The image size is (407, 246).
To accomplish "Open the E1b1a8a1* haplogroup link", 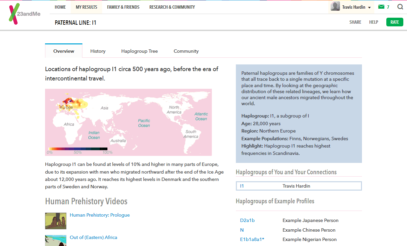I will [x=252, y=239].
